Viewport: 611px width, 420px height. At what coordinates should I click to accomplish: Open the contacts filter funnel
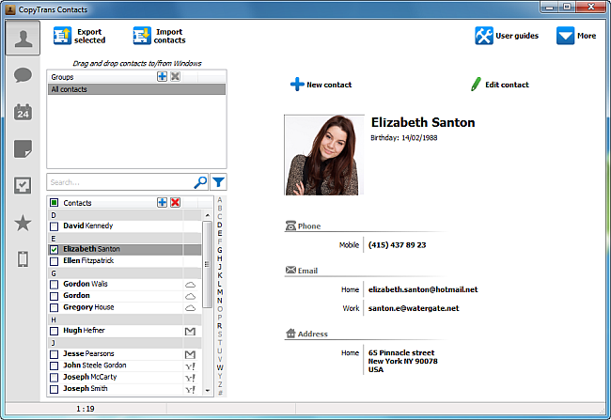pos(218,182)
